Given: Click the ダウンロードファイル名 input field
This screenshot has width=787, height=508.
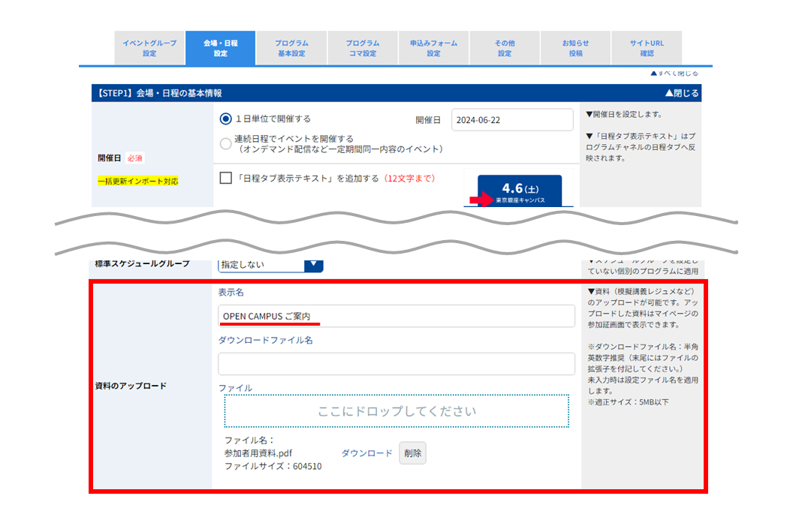Looking at the screenshot, I should pos(396,364).
